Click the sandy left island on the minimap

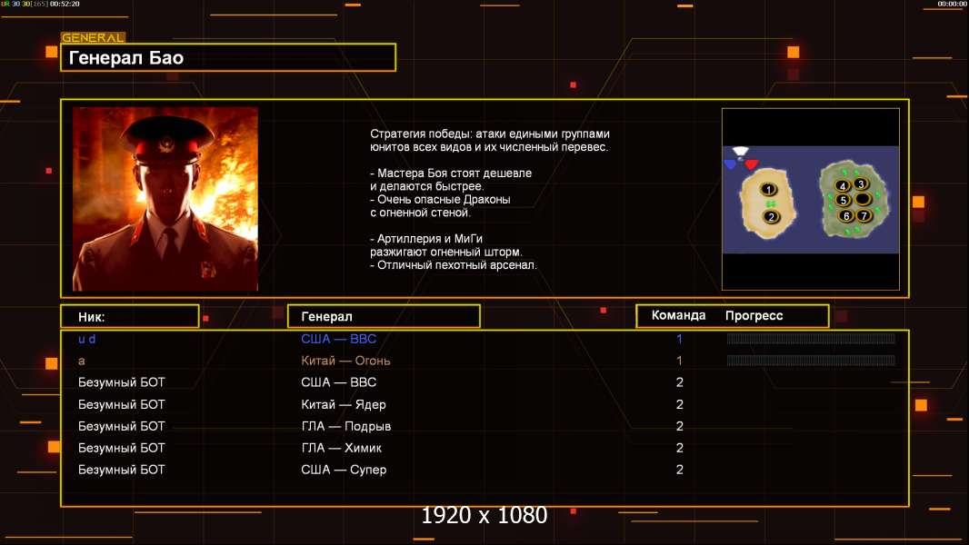point(767,203)
